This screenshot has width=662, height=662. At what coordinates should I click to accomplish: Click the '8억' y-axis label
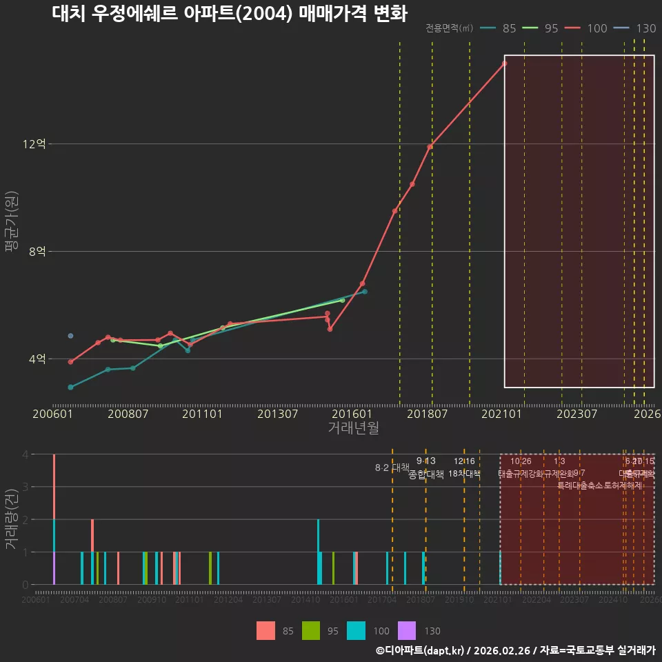coord(37,251)
